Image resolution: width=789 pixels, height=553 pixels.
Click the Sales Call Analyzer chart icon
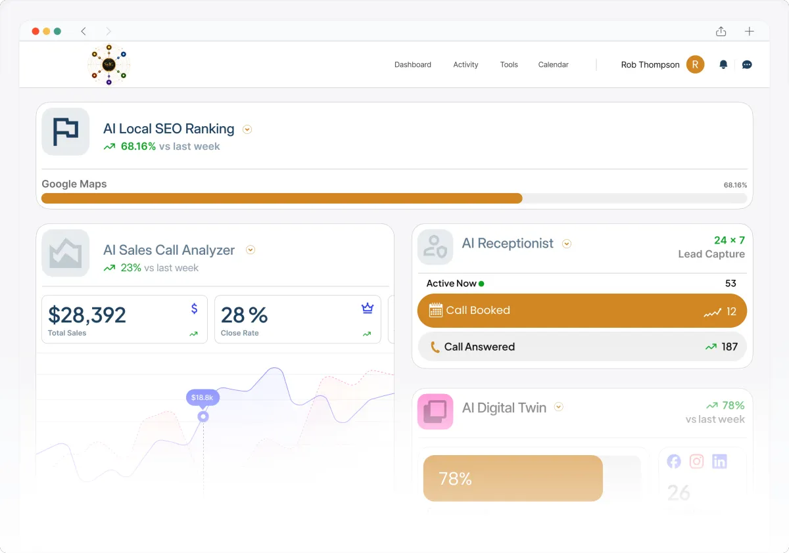tap(66, 253)
